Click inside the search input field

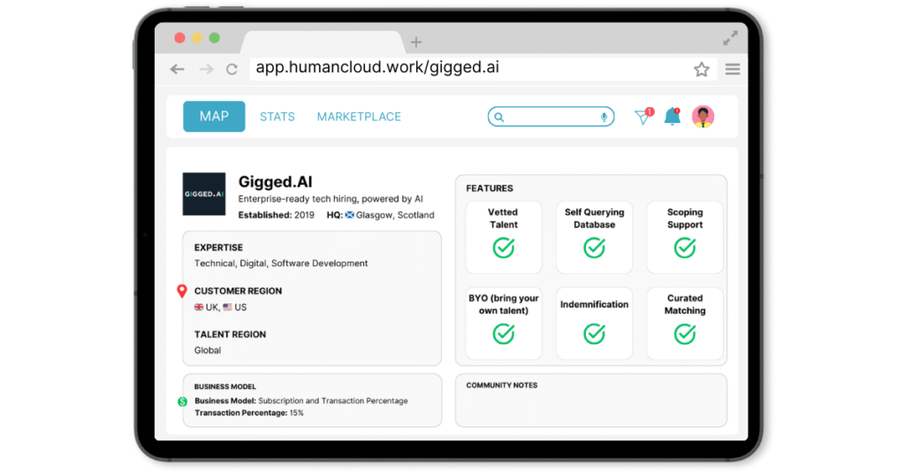tap(550, 117)
